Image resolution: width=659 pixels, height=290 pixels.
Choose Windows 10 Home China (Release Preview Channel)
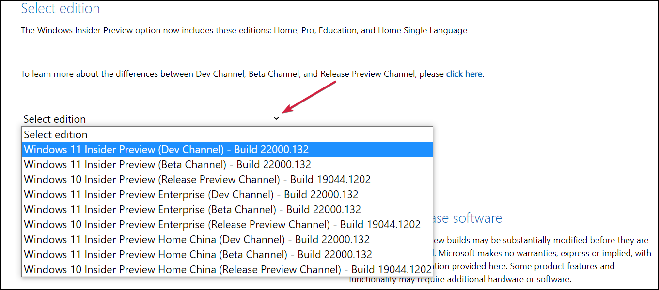click(227, 269)
